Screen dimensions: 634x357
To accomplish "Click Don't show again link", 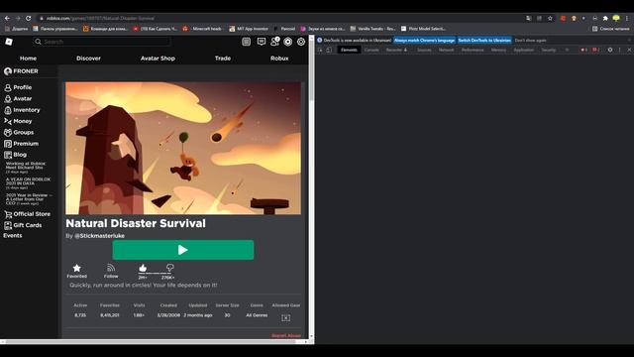I will (531, 40).
